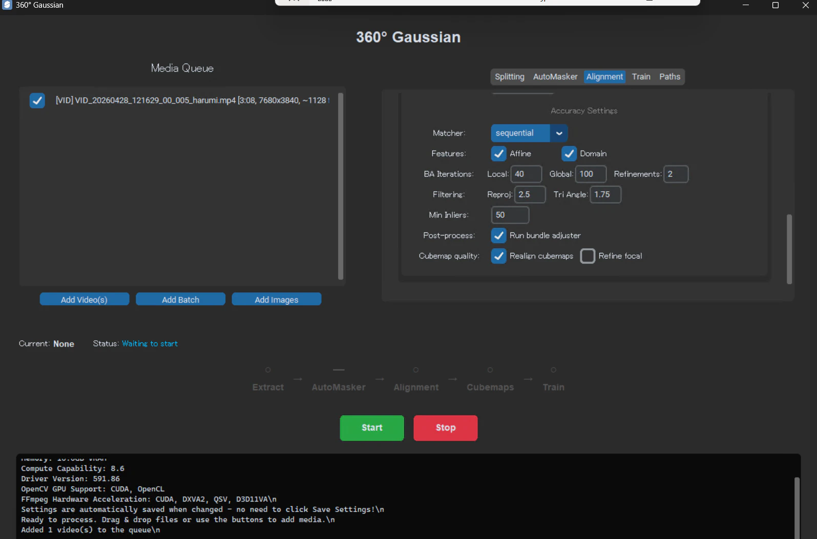Disable the Affine features checkbox
The height and width of the screenshot is (539, 817).
[498, 154]
